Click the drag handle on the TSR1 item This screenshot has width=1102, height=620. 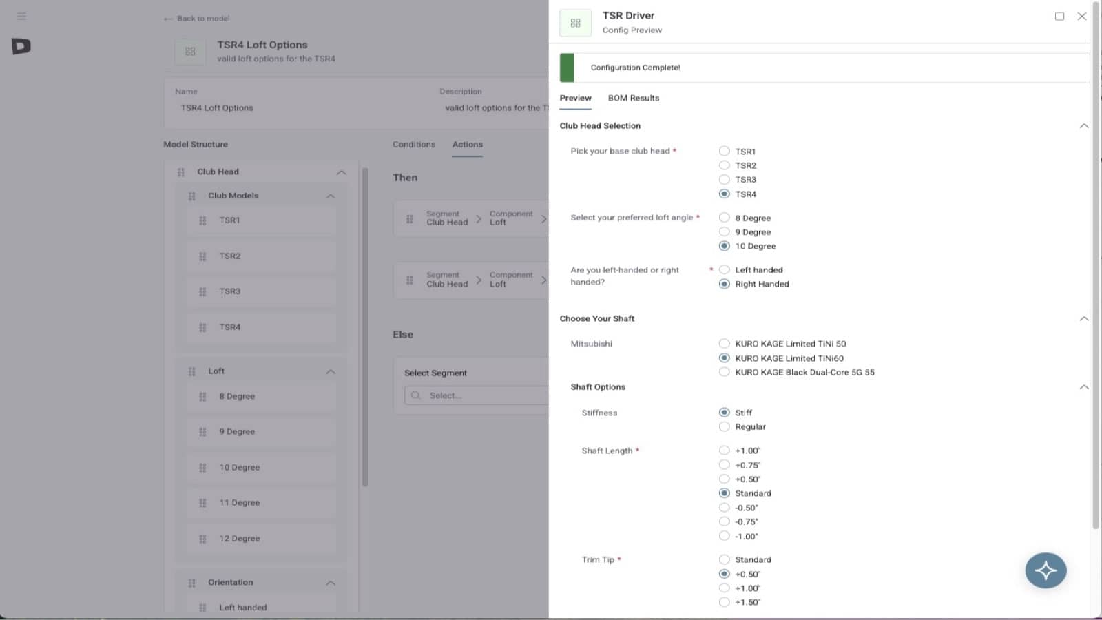pyautogui.click(x=202, y=220)
